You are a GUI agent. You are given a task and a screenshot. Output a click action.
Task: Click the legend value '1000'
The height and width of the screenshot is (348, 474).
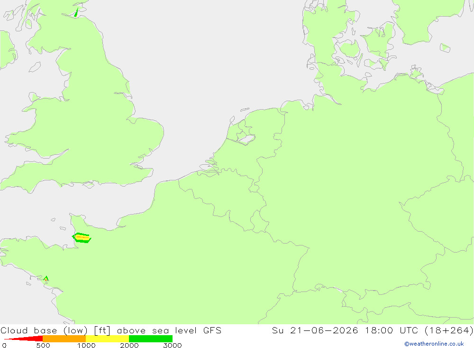tap(86, 345)
